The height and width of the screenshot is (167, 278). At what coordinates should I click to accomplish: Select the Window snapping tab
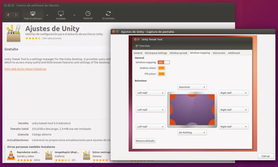[x=200, y=53]
